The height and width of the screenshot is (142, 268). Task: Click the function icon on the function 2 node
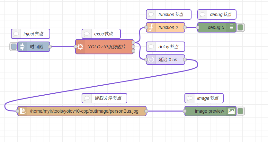pos(151,27)
